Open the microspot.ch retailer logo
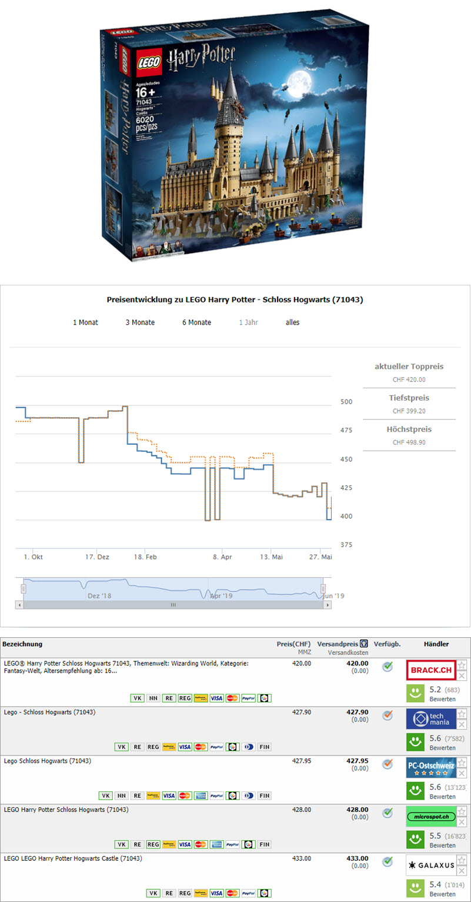Image resolution: width=471 pixels, height=902 pixels. click(x=430, y=816)
